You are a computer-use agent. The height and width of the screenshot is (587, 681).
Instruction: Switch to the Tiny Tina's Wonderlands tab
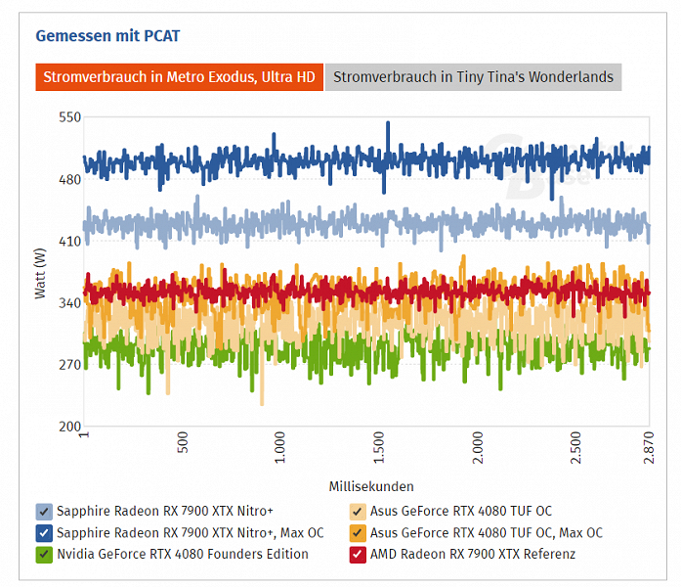[x=473, y=77]
